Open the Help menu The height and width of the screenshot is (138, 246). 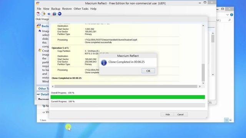click(93, 9)
